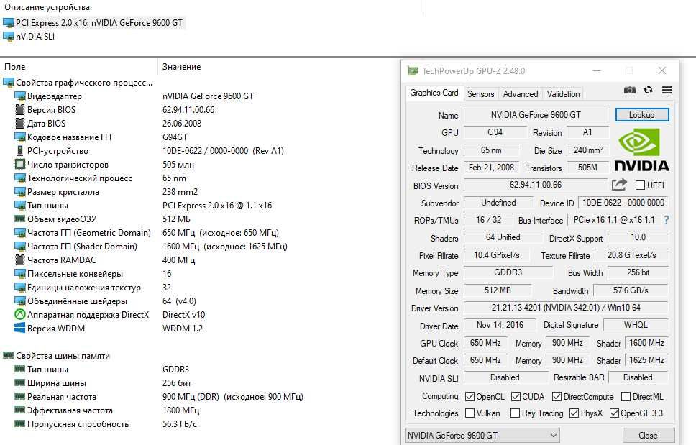Switch to Graphics Card tab
The image size is (696, 445).
coord(434,93)
